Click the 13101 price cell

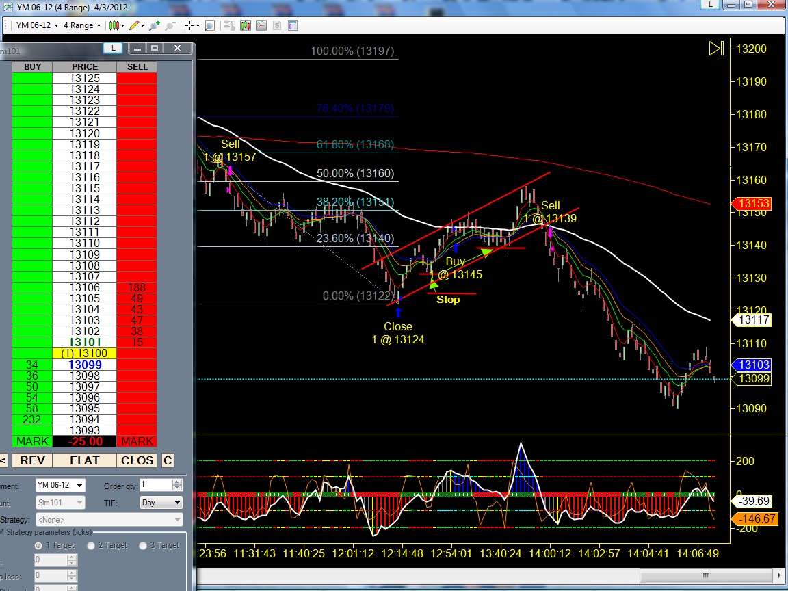(x=84, y=342)
